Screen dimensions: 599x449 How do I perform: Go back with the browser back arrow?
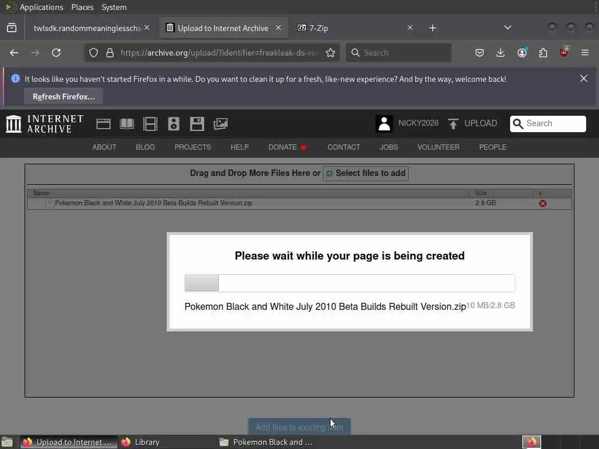14,53
